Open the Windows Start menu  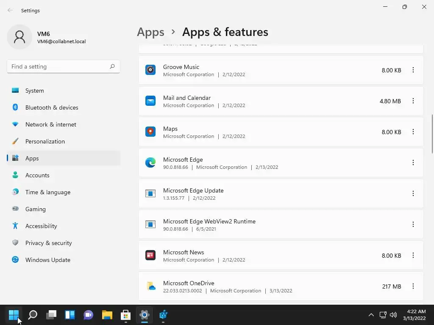[14, 314]
